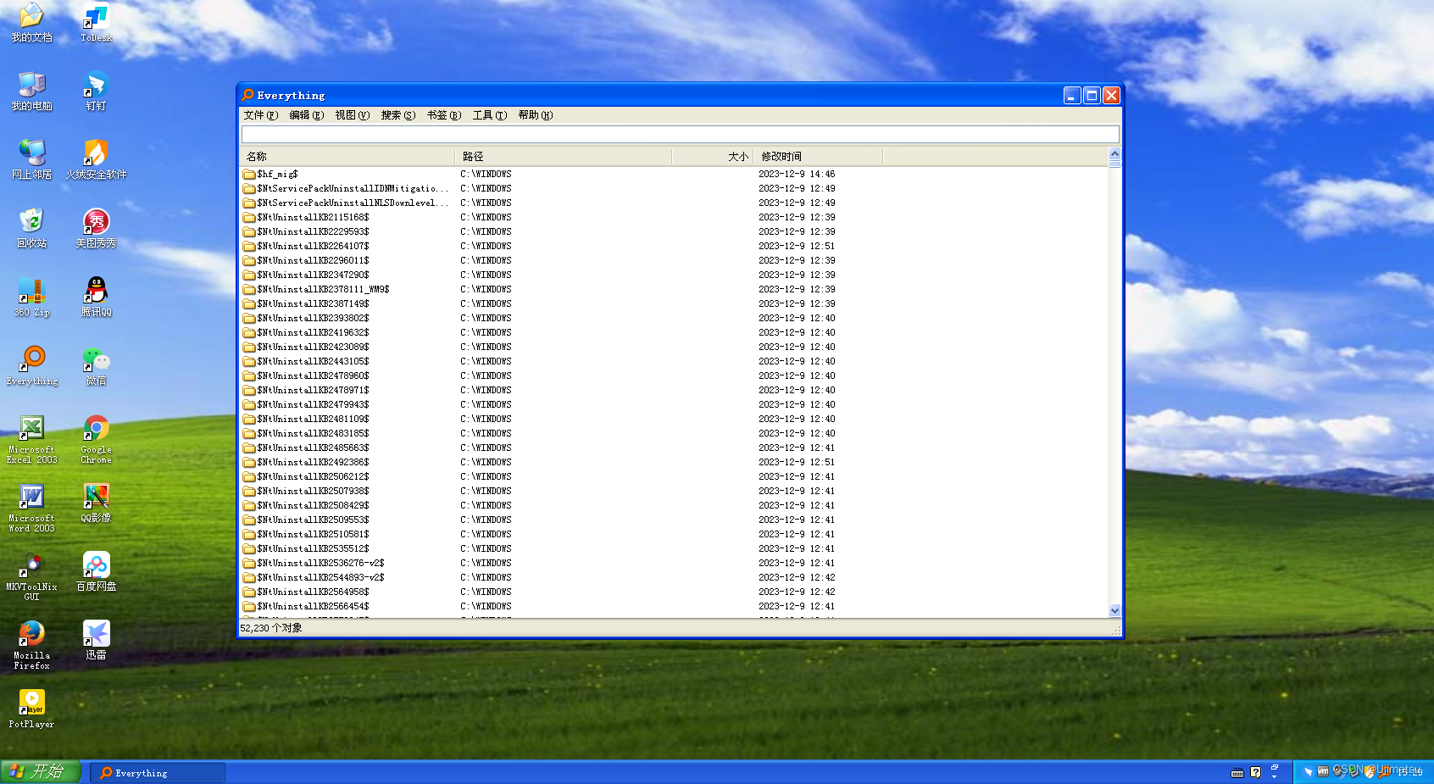Viewport: 1434px width, 784px height.
Task: Select 腾讯QQ penguin icon
Action: (x=96, y=297)
